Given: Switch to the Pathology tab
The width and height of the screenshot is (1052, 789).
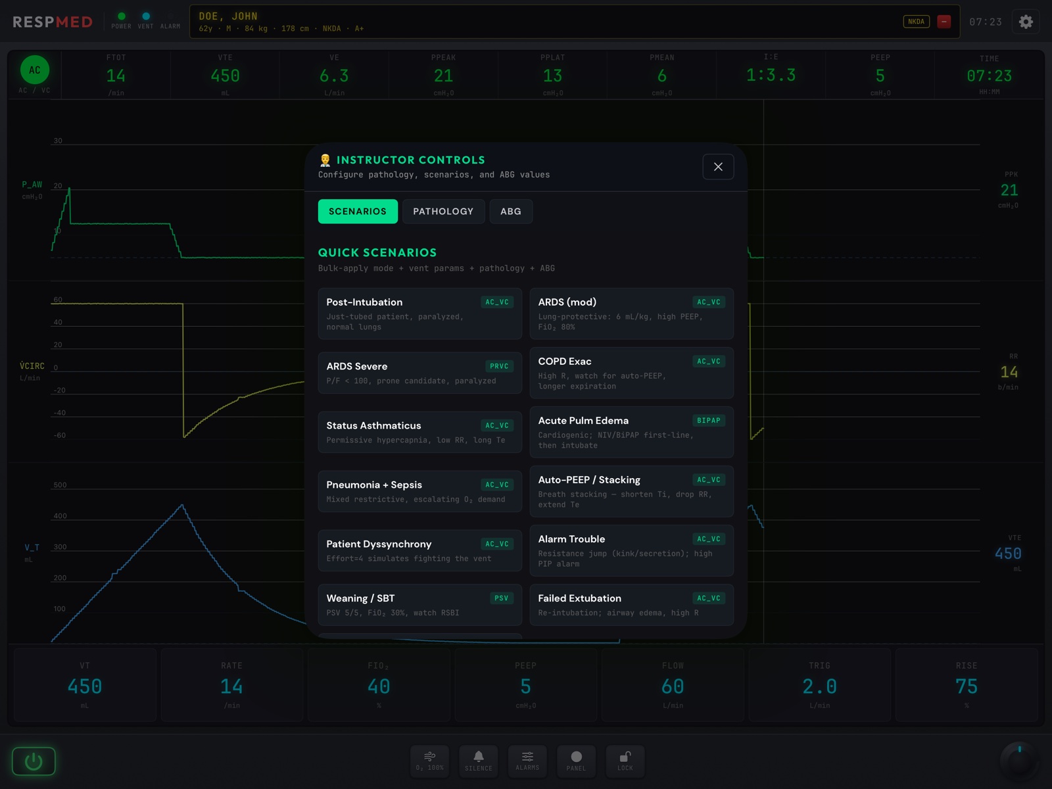Looking at the screenshot, I should point(443,211).
